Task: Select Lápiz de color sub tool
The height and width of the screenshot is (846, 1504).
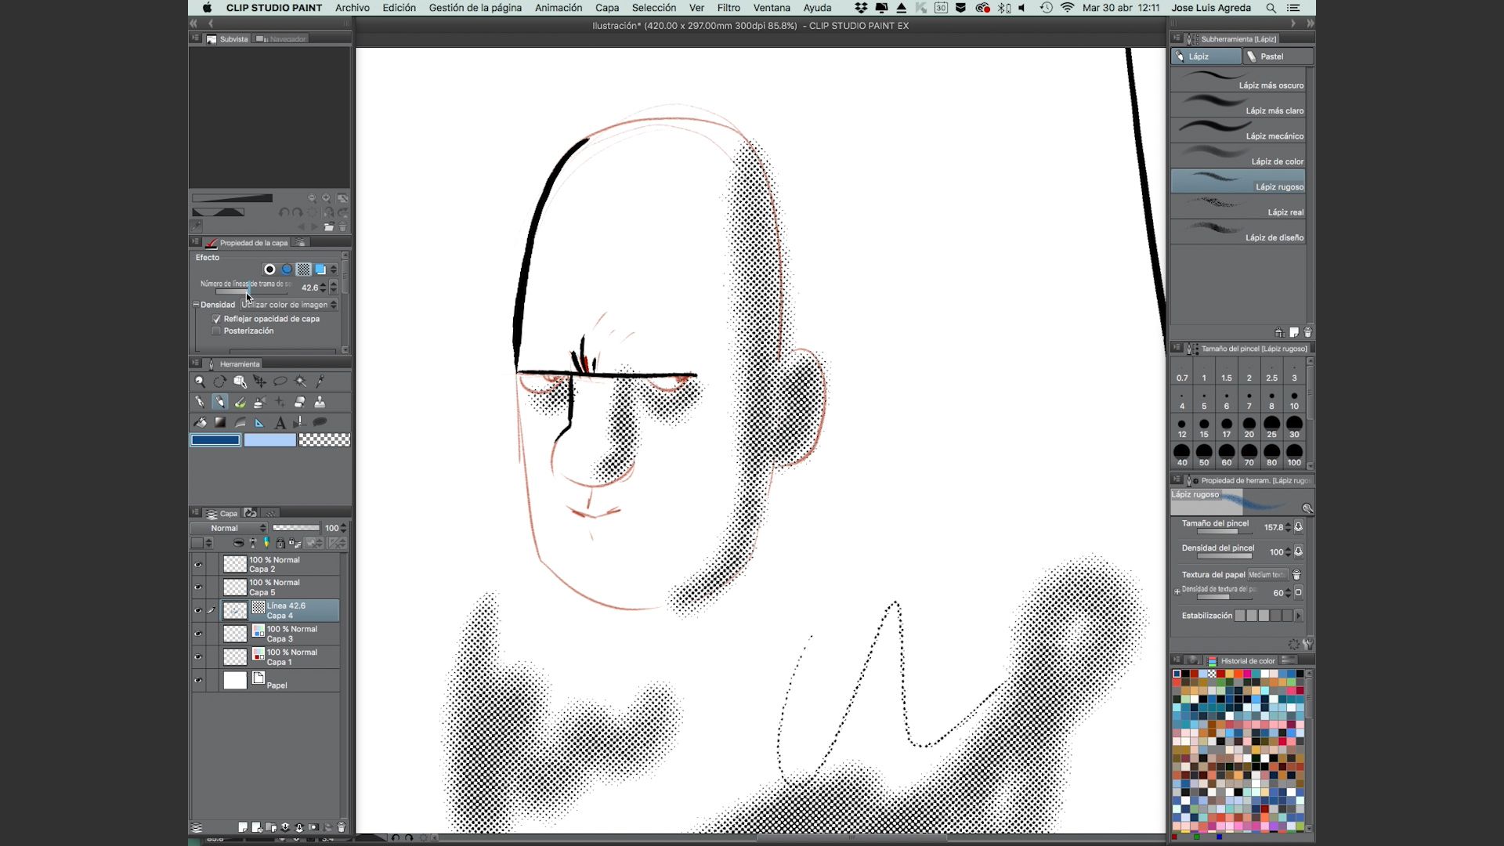Action: (1238, 157)
